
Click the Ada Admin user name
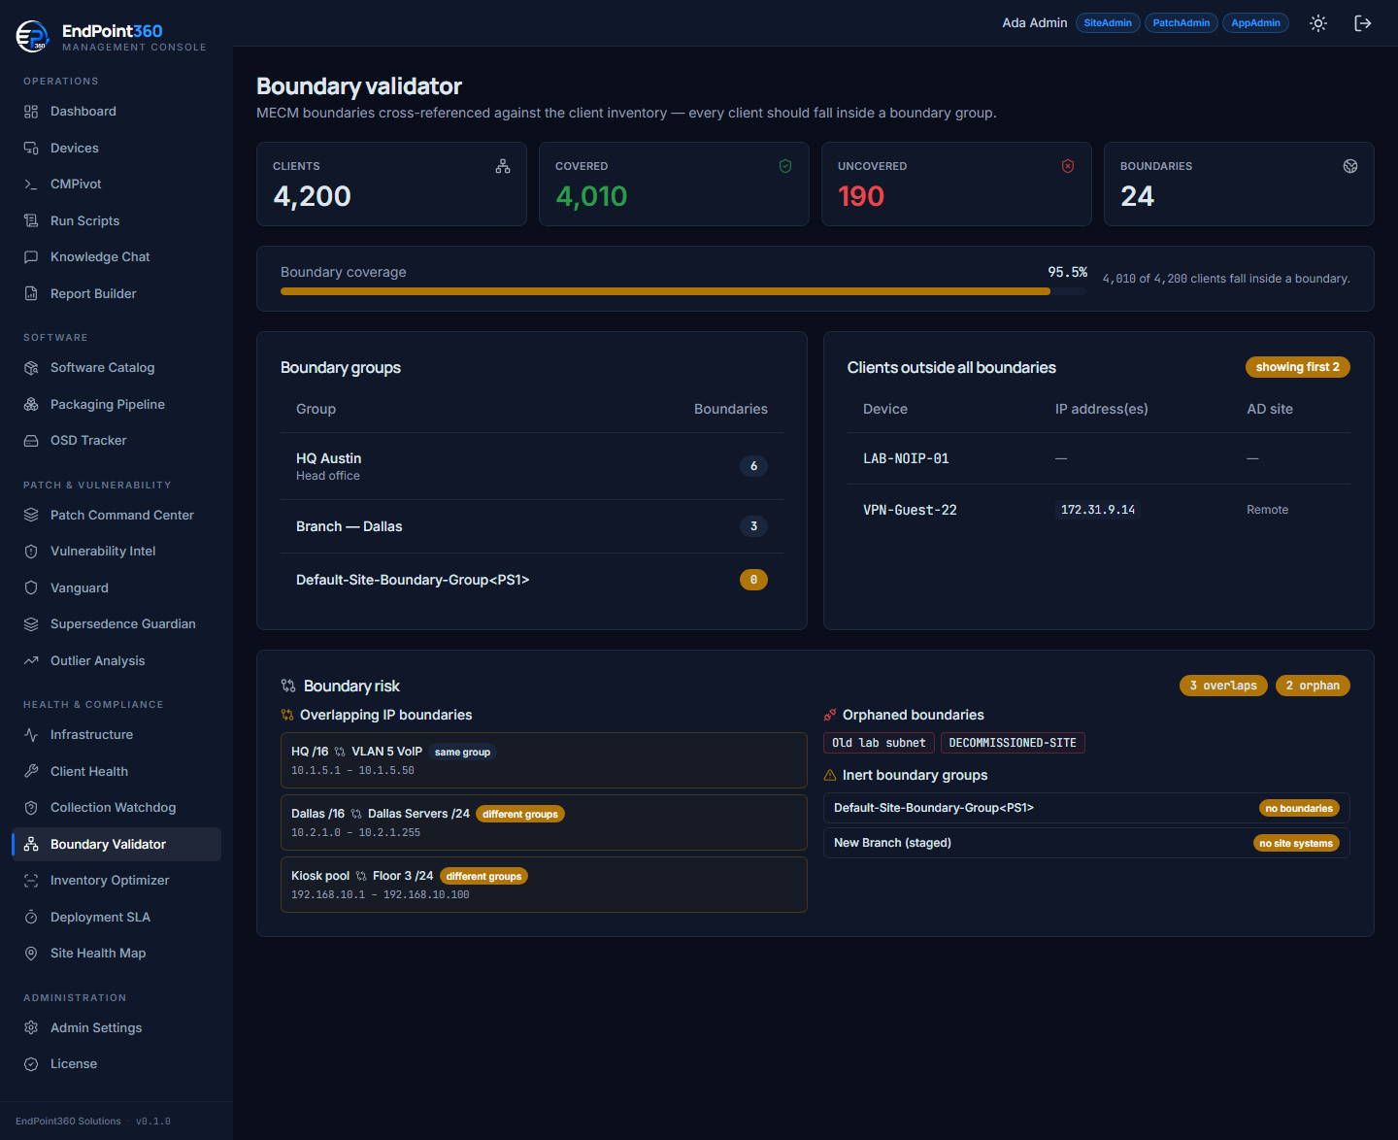click(x=1035, y=23)
